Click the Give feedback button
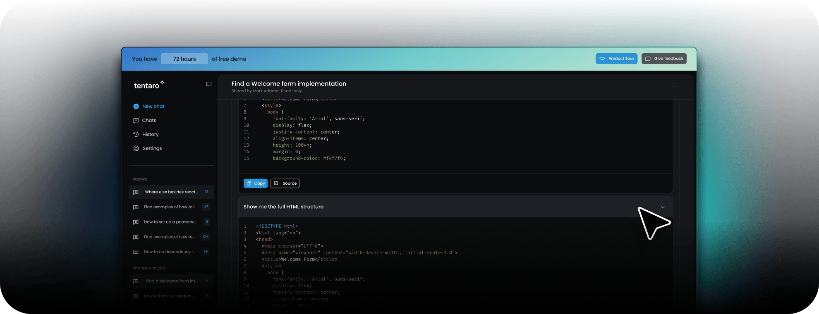 [x=664, y=59]
